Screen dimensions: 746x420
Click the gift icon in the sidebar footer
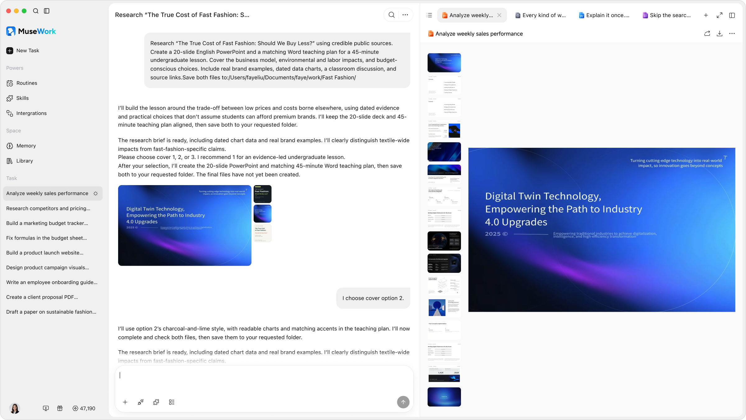tap(60, 408)
